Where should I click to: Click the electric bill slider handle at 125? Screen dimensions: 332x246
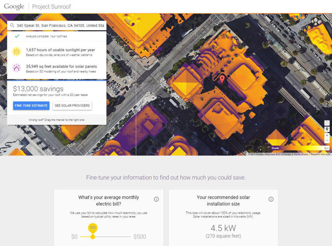(x=93, y=236)
